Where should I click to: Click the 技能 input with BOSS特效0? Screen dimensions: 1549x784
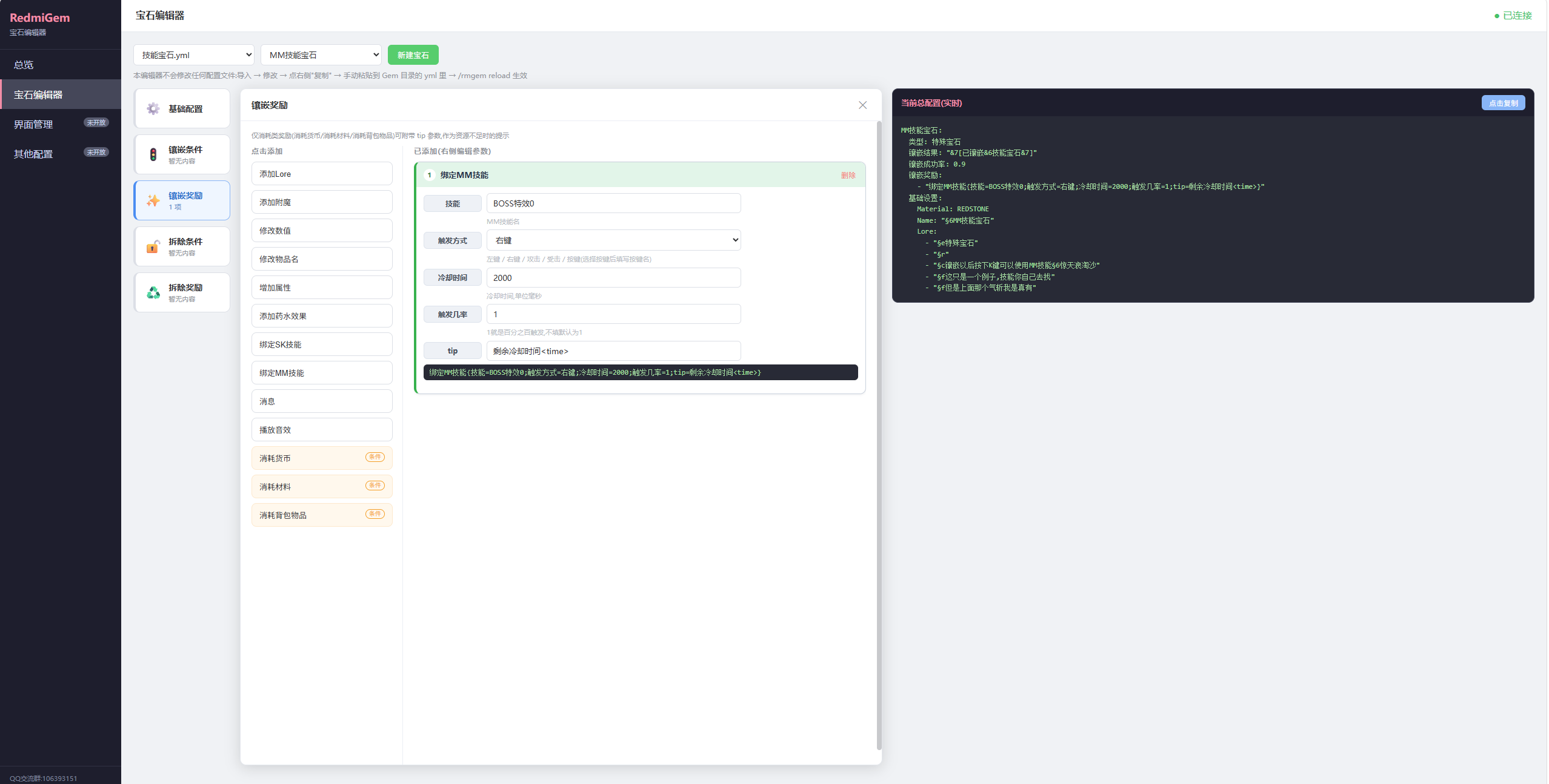point(613,203)
